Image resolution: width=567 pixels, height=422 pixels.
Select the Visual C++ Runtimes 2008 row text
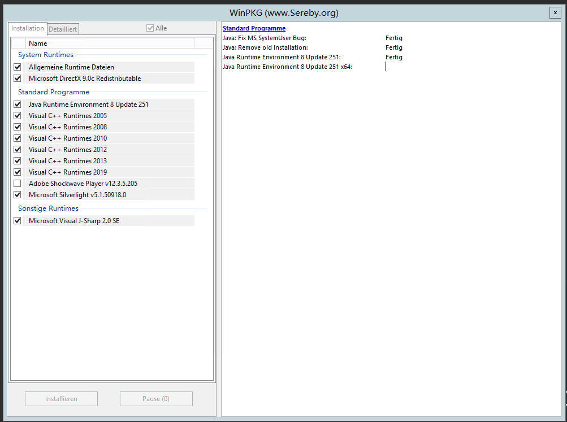[68, 127]
